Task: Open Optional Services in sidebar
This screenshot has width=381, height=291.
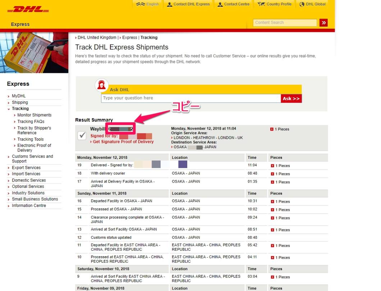Action: tap(28, 186)
